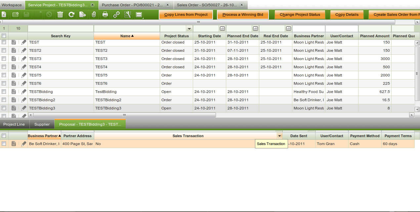Viewport: 420px width, 212px height.
Task: Check the TEST4 row checkbox
Action: coord(4,67)
